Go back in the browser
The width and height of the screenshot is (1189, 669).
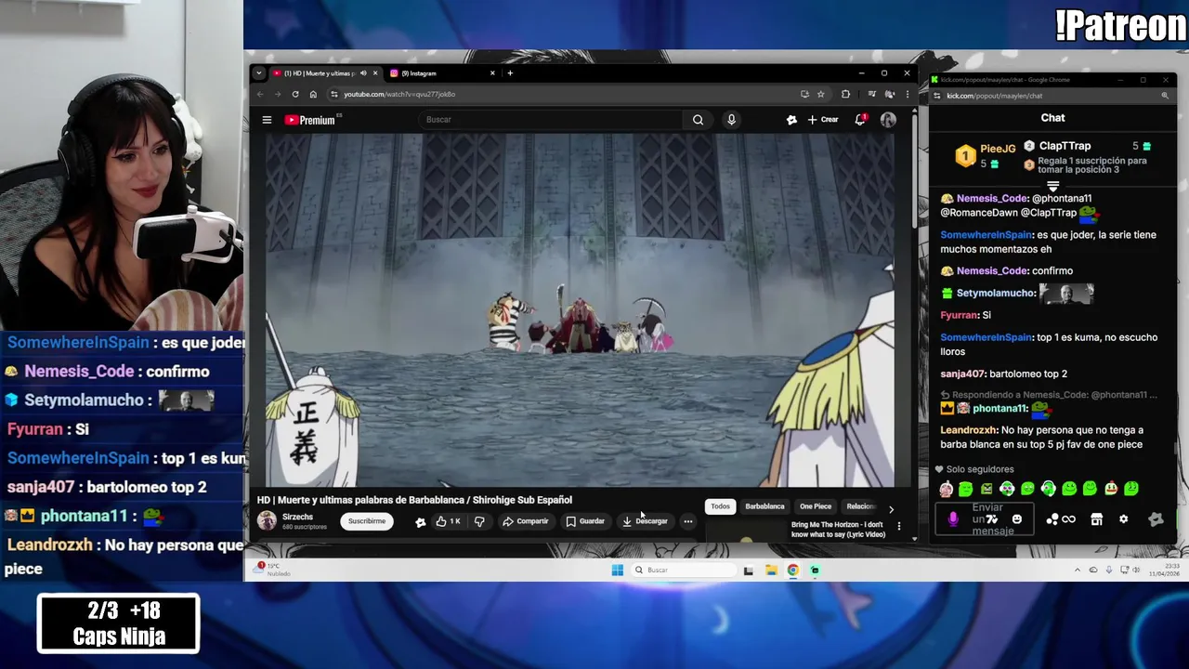click(260, 94)
